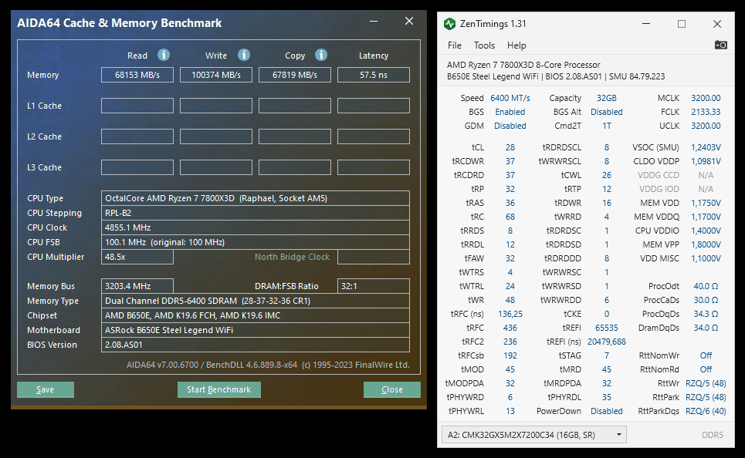
Task: Click the RttParkDqs value RZQ/6 (40)
Action: coord(706,411)
